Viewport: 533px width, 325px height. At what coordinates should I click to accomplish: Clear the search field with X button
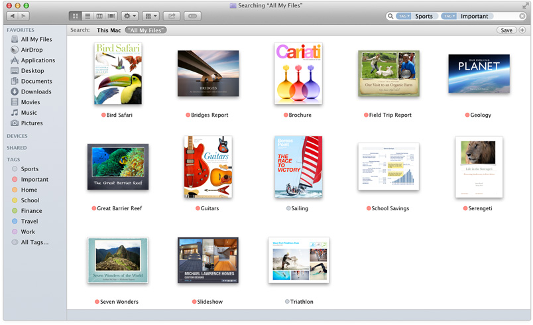pyautogui.click(x=522, y=16)
